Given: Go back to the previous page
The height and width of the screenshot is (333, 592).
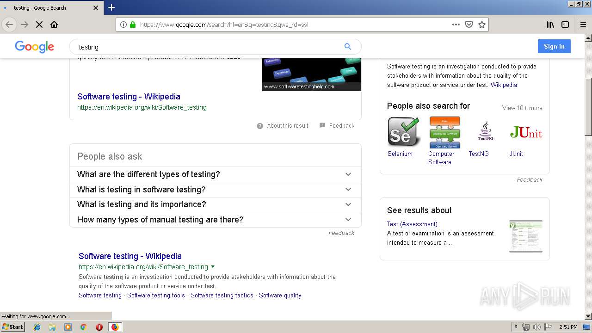Looking at the screenshot, I should 9,25.
